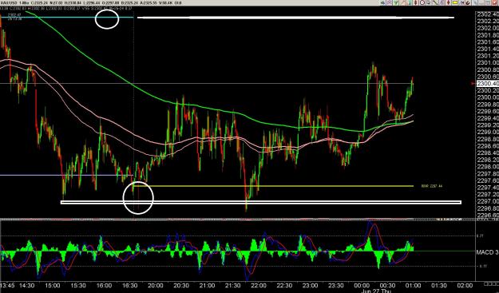Click the 2301.00 price axis label
The height and width of the screenshot is (293, 499).
point(487,63)
